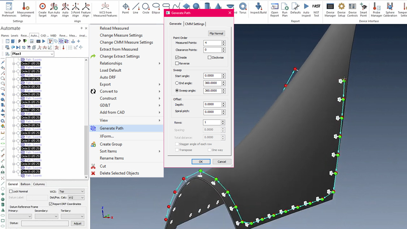Screen dimensions: 407x229
Task: Click the Create Group menu item
Action: coord(127,144)
